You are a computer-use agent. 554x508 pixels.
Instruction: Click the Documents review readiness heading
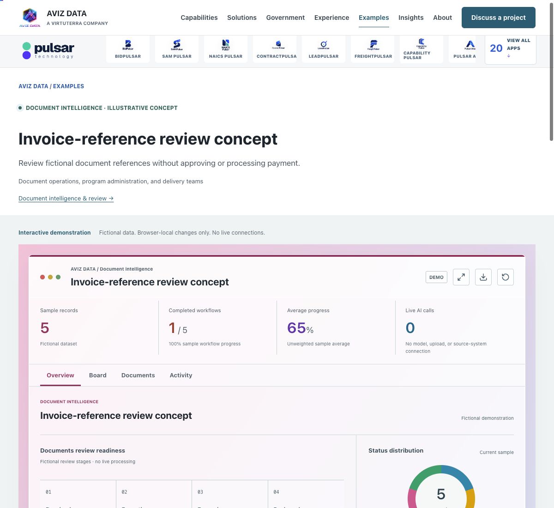[x=83, y=451]
